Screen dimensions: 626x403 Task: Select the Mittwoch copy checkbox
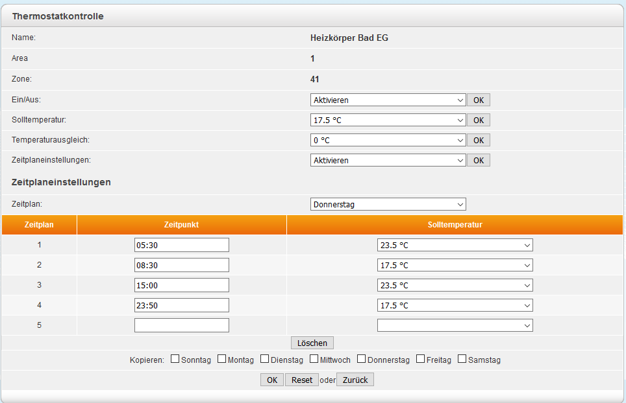coord(314,359)
